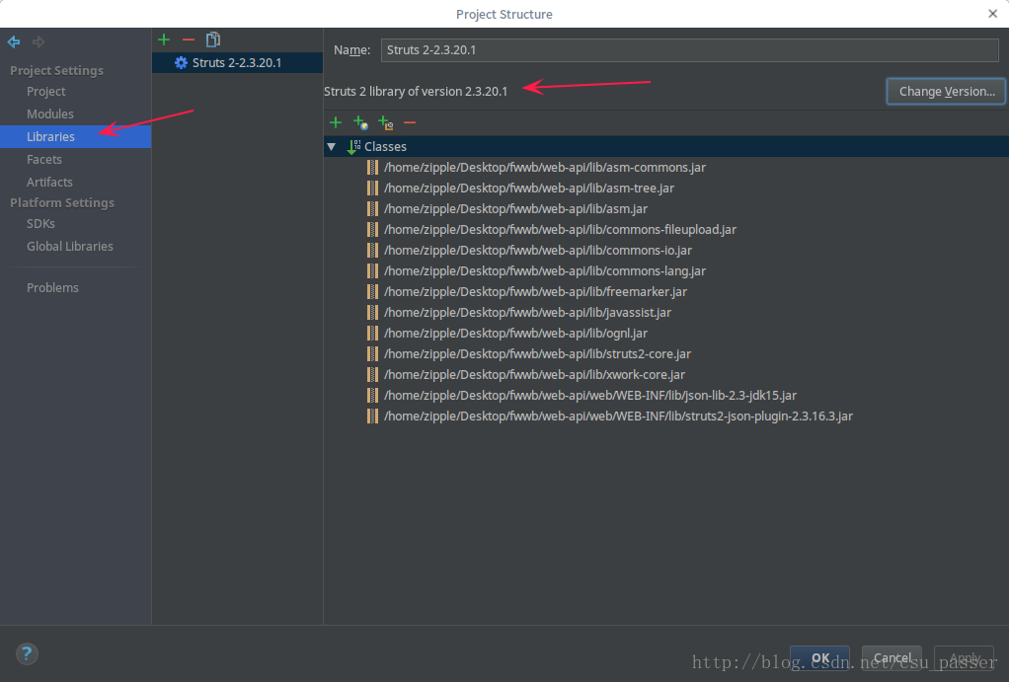Image resolution: width=1009 pixels, height=682 pixels.
Task: Select the asm-tree.jar entry
Action: [529, 188]
